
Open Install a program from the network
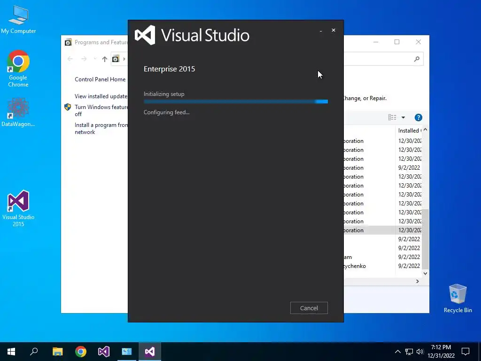(101, 128)
